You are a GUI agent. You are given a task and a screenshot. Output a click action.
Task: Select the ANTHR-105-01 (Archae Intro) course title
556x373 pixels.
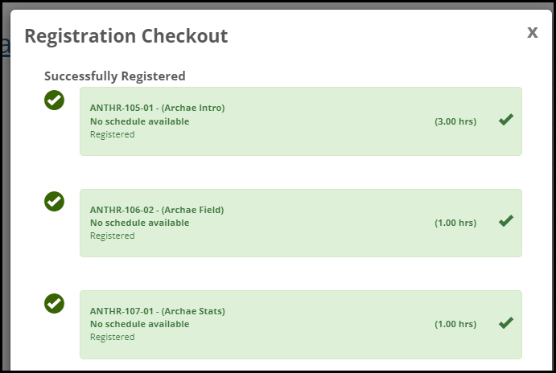pyautogui.click(x=157, y=108)
